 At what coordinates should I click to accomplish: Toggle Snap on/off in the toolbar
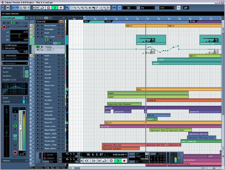(x=119, y=8)
